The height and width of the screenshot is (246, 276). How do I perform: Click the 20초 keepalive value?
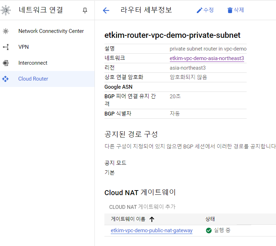point(175,96)
